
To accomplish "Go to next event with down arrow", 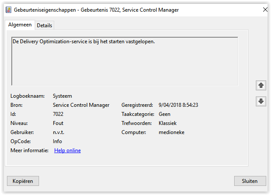I will [261, 101].
